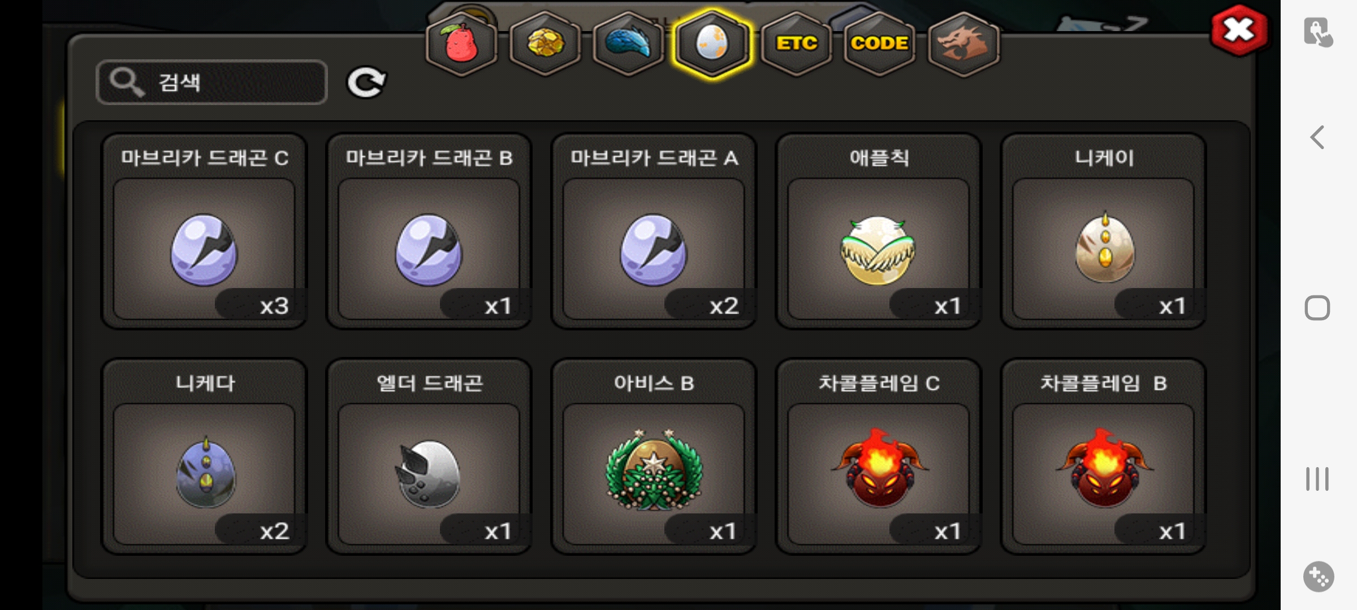Open the dragon head category tab
Screen dimensions: 1357x610
coord(963,43)
